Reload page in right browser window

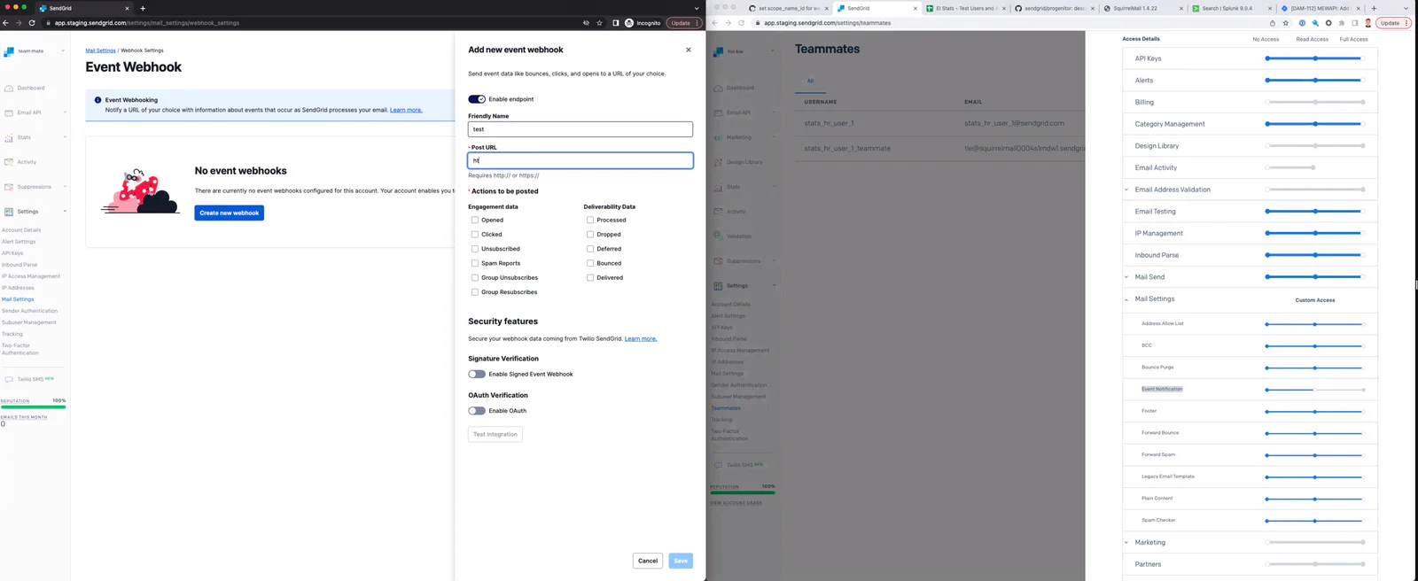click(x=741, y=23)
